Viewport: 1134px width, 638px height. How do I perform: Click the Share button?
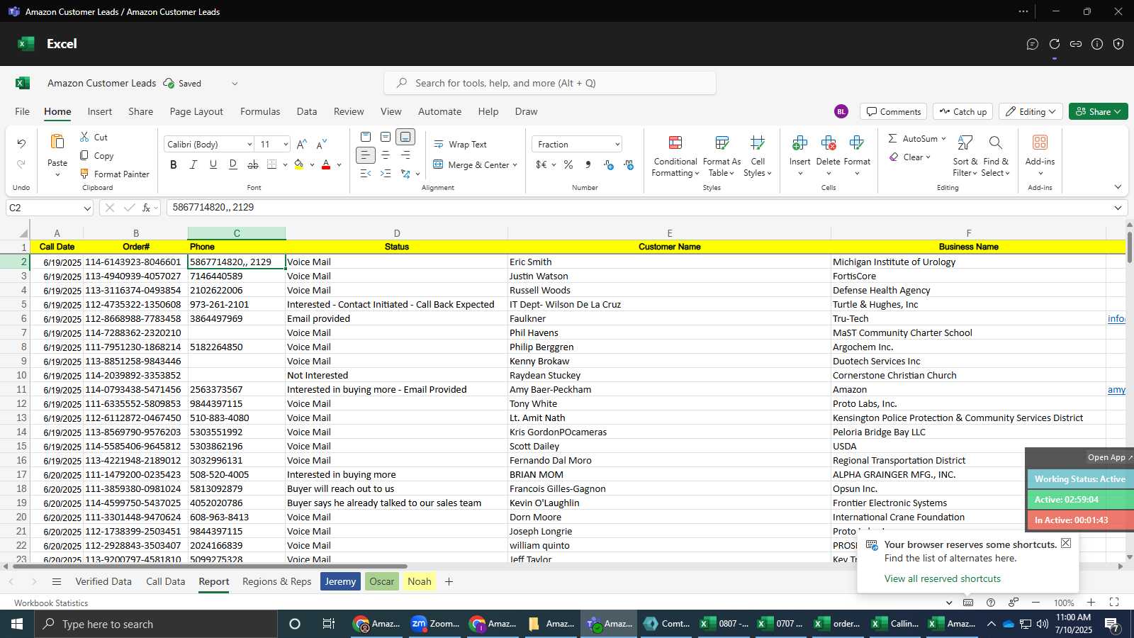pyautogui.click(x=1098, y=111)
